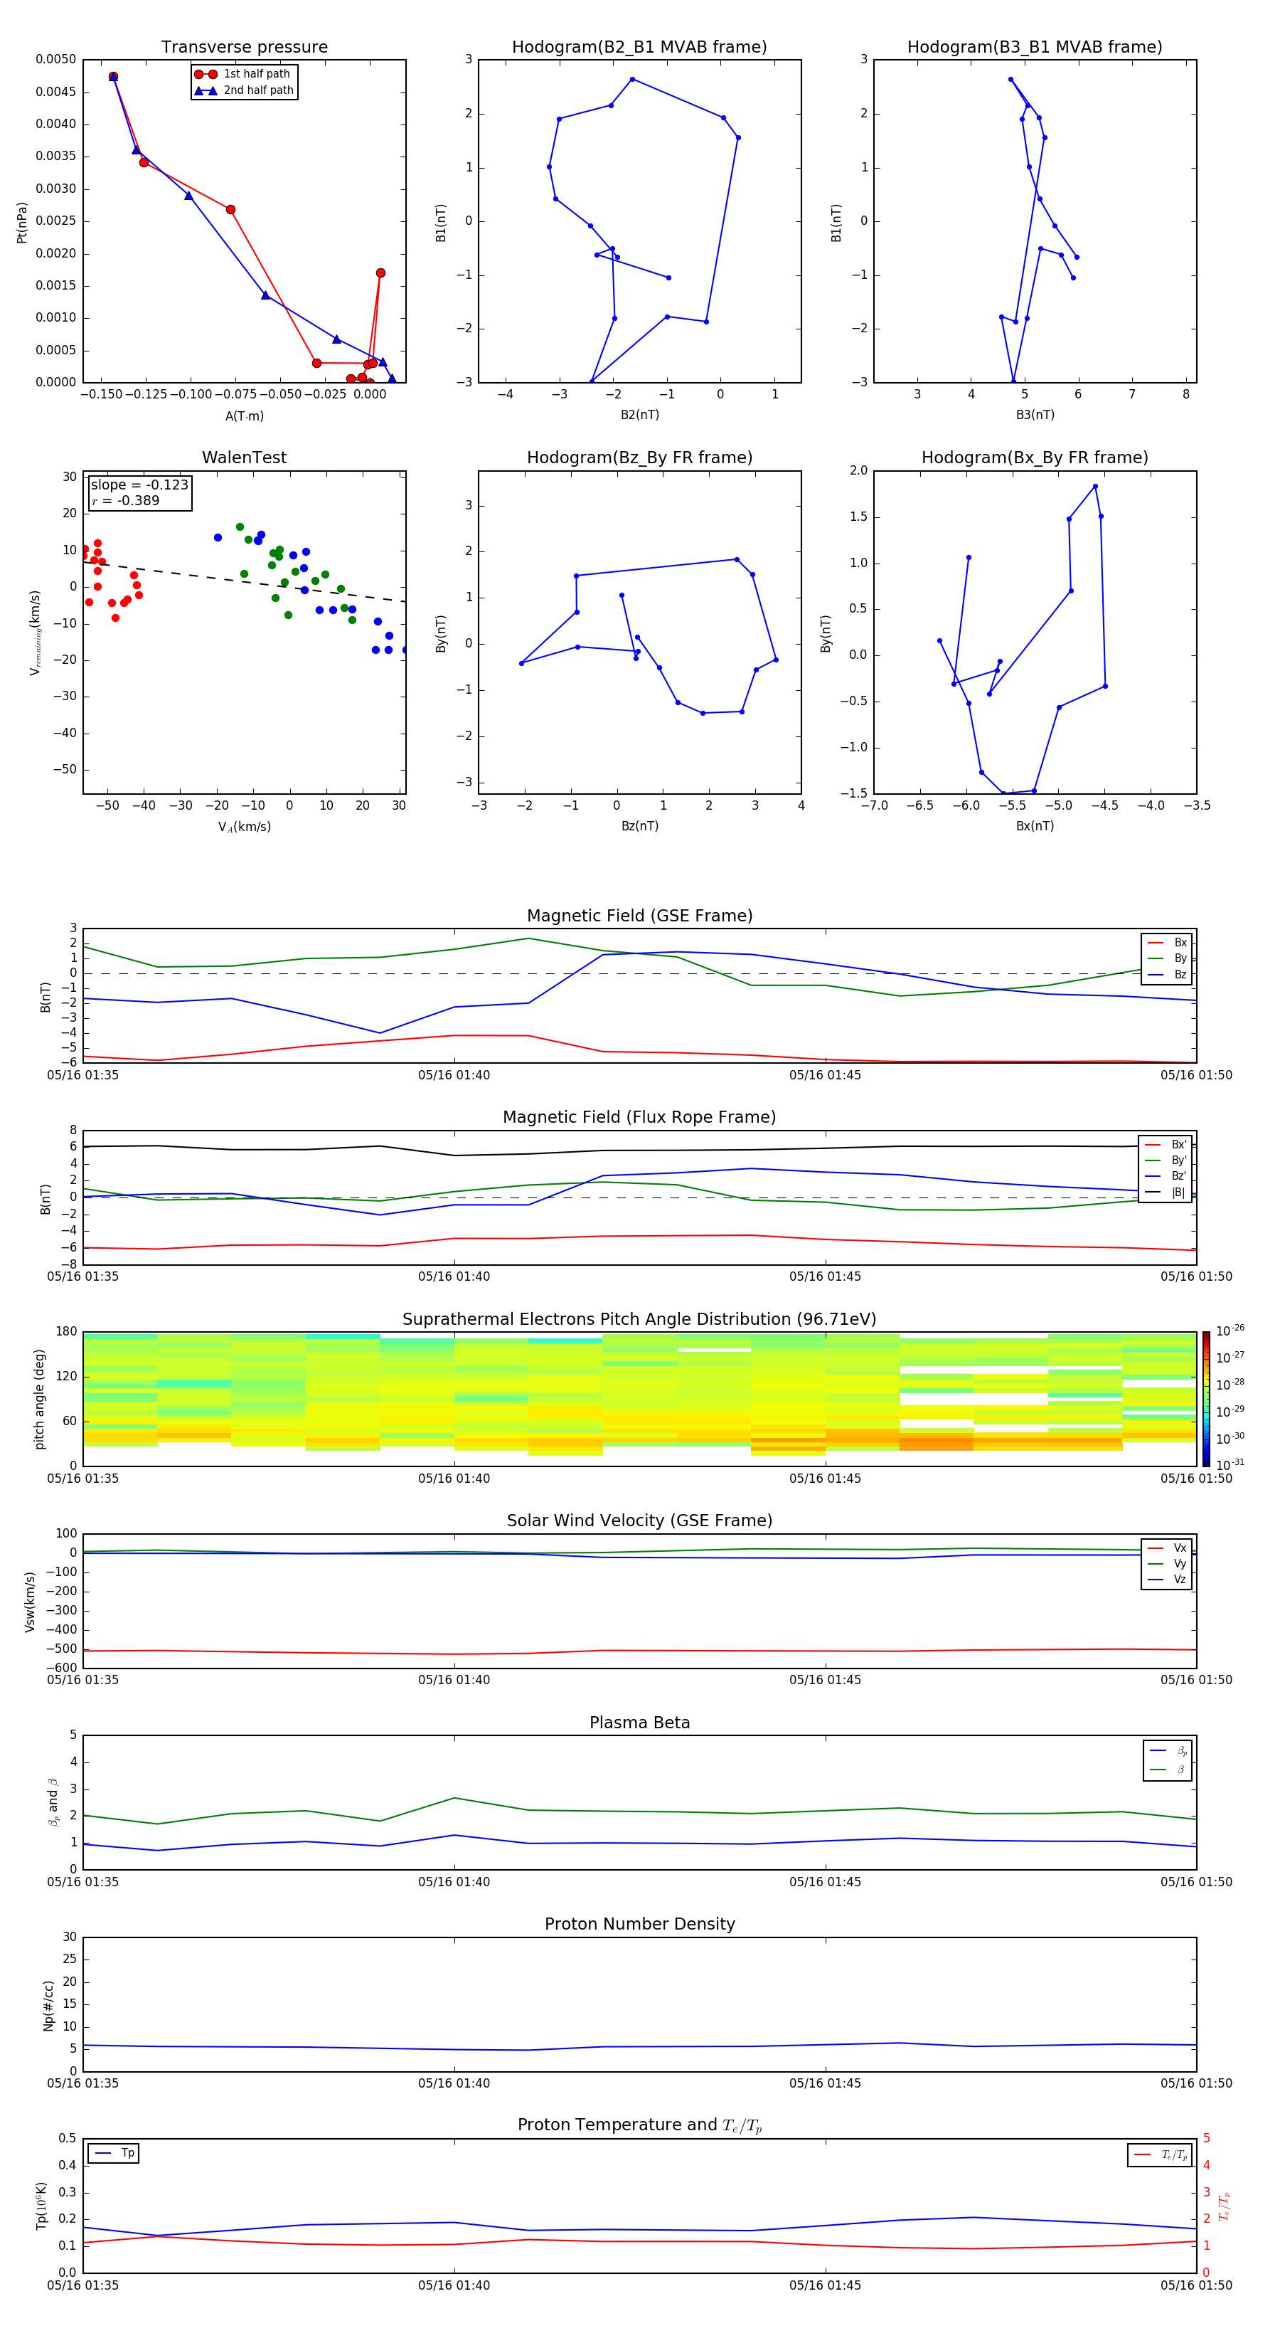Click the 'β' entry in Plasma Beta legend

(1168, 1770)
